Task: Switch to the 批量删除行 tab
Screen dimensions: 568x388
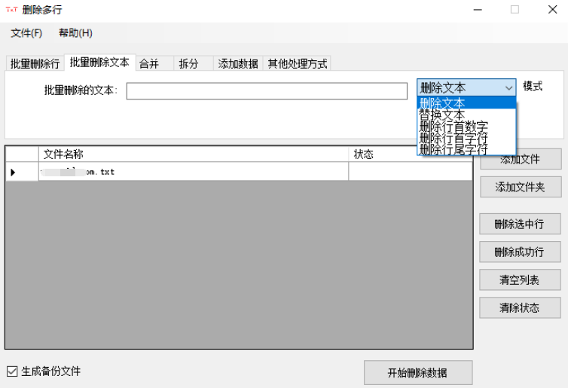Action: pos(35,63)
